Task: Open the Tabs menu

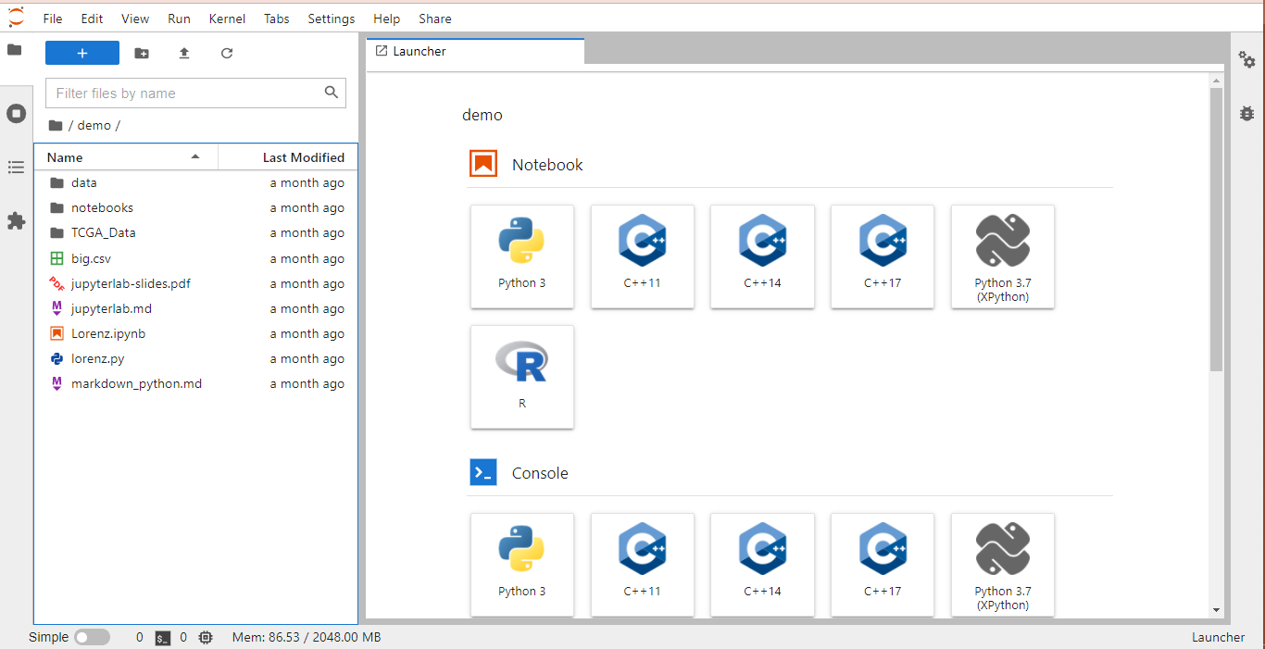Action: coord(276,19)
